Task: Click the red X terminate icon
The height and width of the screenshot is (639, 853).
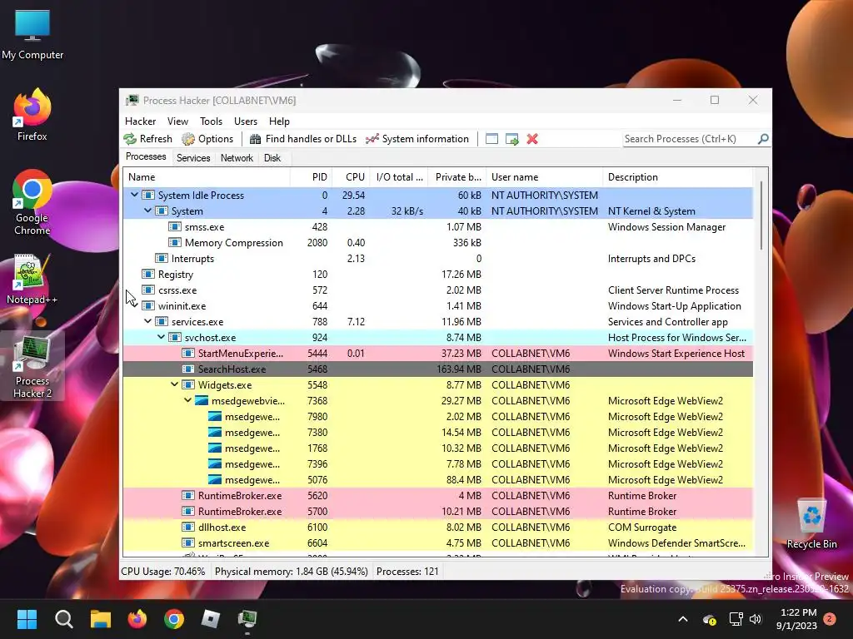Action: [532, 139]
